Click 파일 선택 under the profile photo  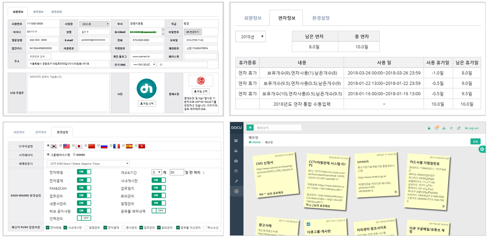147,103
